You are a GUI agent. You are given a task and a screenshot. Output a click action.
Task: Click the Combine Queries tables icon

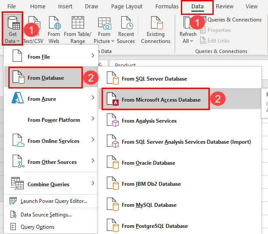[x=17, y=184]
